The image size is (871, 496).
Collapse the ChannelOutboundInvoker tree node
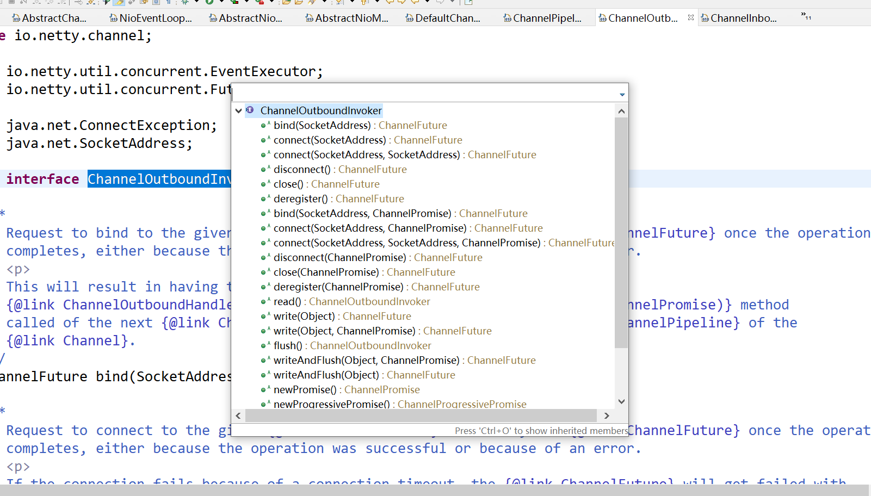click(x=238, y=110)
